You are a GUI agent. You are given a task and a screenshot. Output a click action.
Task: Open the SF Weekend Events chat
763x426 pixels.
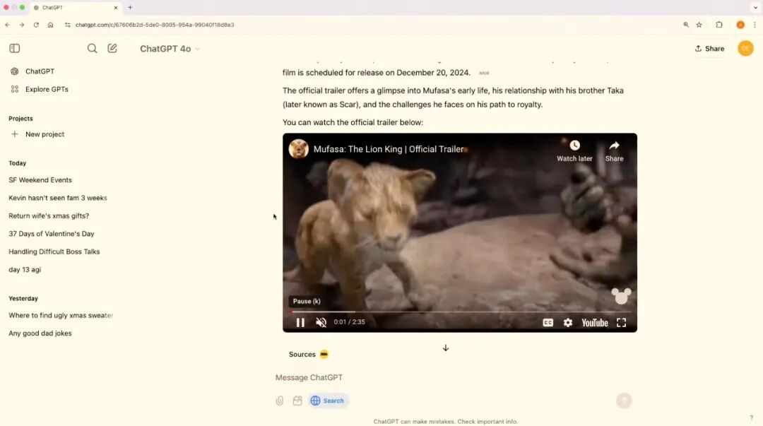pos(40,180)
